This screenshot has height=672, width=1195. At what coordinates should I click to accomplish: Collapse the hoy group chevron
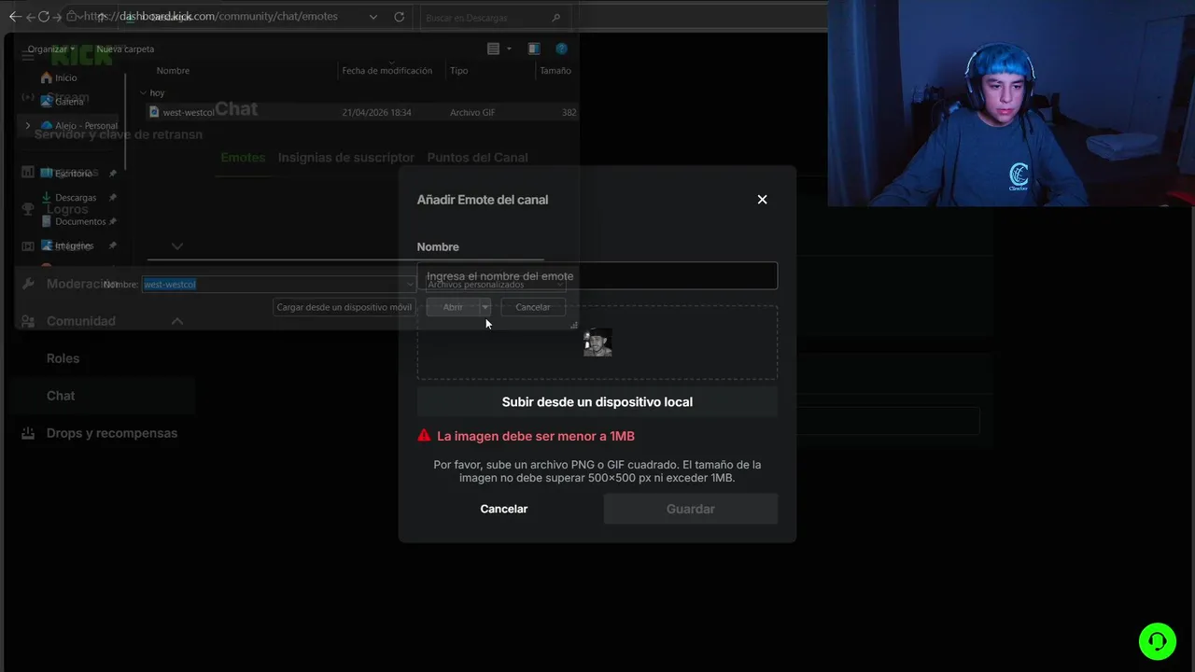point(143,93)
